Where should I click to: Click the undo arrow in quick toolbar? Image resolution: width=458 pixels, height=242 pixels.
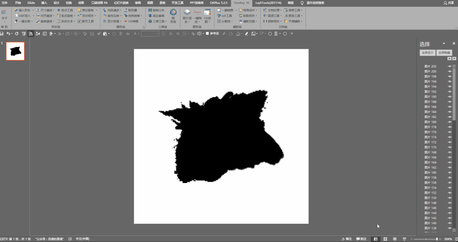[8, 34]
